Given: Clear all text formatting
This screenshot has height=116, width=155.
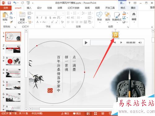Looking at the screenshot, I should pyautogui.click(x=62, y=22).
